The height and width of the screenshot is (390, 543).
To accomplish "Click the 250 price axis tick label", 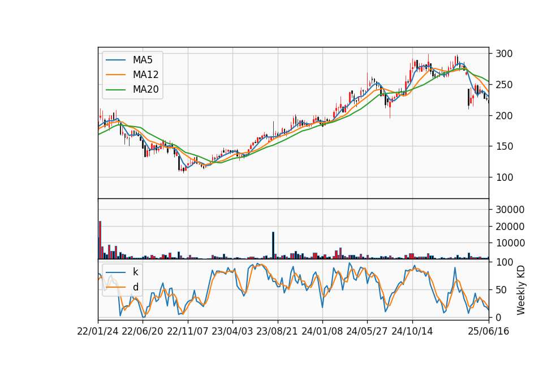I will [504, 85].
